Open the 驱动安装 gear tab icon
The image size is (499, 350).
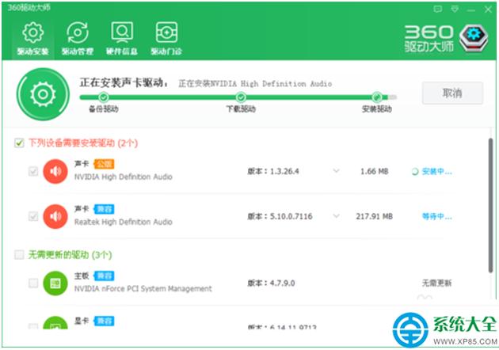tap(32, 34)
